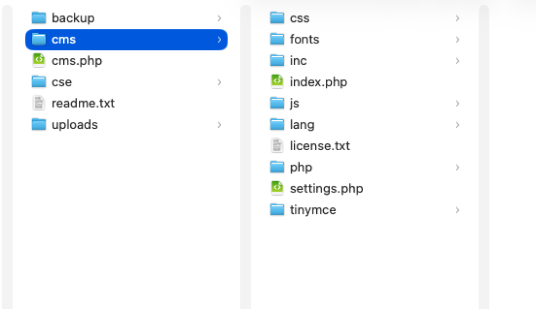This screenshot has height=309, width=536.
Task: Expand the php folder chevron
Action: pos(457,167)
